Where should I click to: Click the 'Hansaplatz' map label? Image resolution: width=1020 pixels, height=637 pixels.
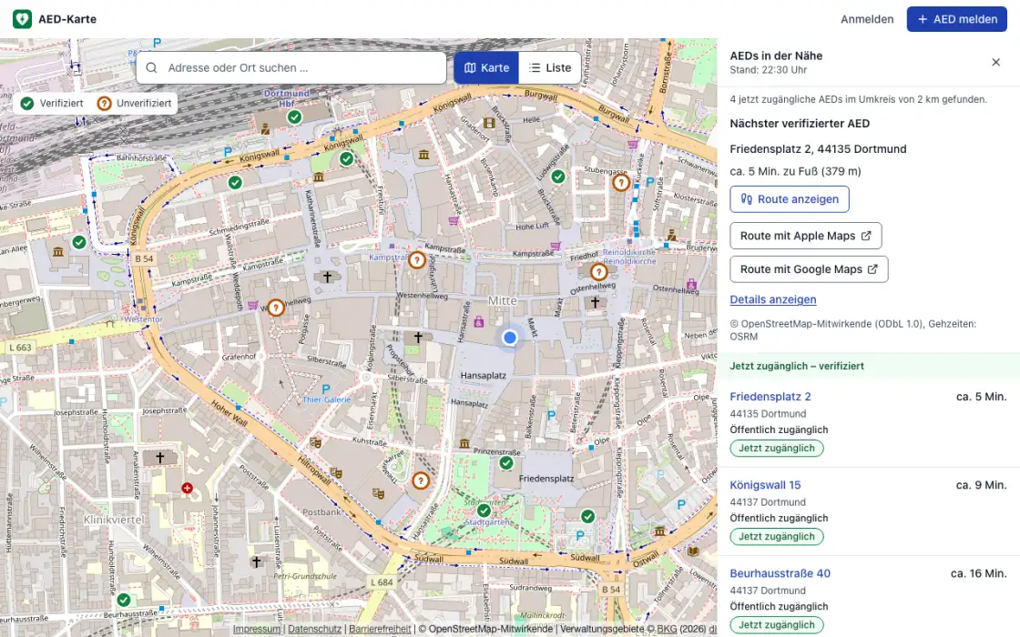(484, 376)
